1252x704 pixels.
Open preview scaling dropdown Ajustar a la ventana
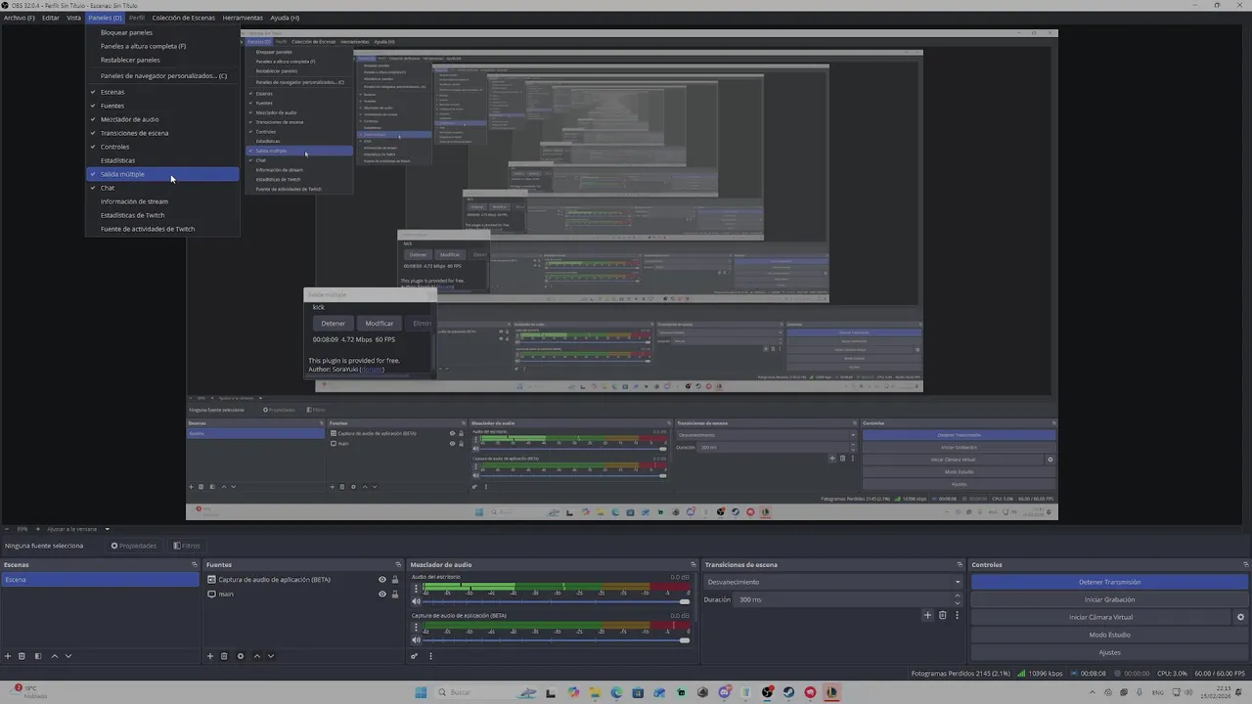coord(79,529)
